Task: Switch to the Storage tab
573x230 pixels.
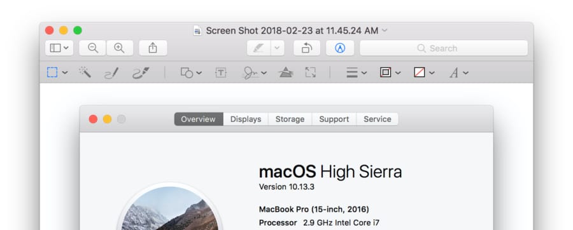Action: click(290, 119)
